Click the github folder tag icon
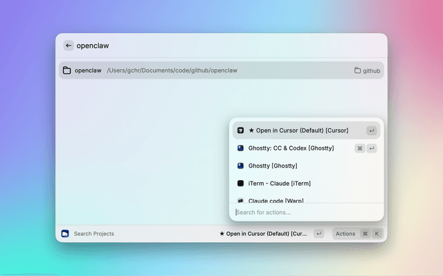 pyautogui.click(x=357, y=70)
